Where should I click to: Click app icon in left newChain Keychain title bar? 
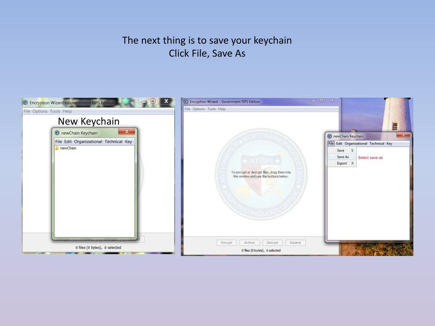(x=57, y=133)
